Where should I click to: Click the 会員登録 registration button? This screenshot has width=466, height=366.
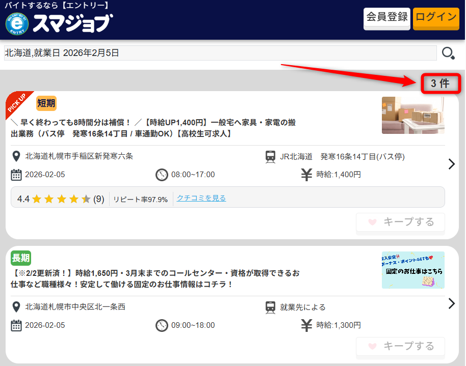[386, 19]
